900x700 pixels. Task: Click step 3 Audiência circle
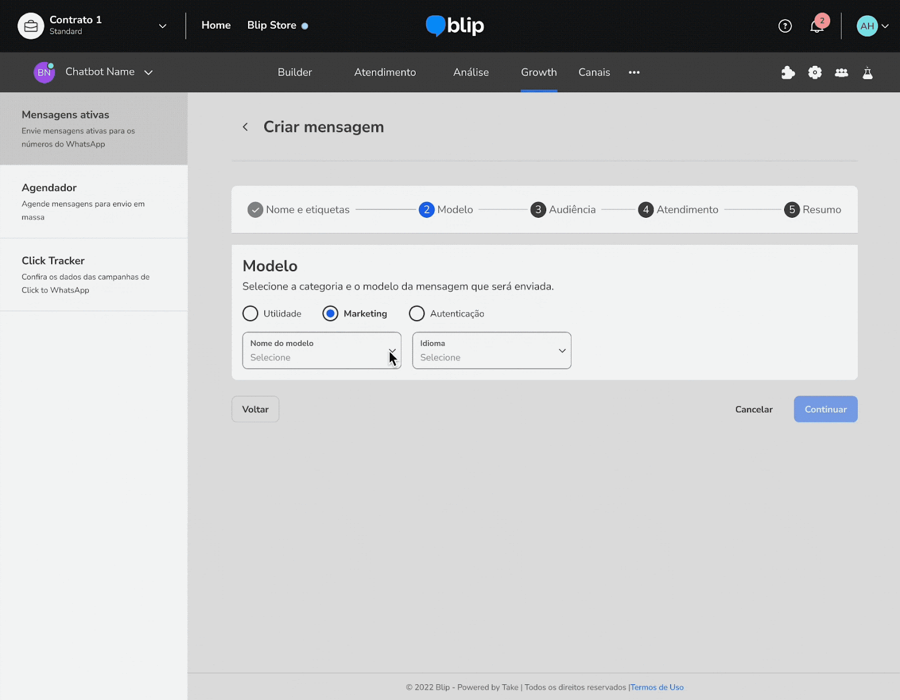538,210
